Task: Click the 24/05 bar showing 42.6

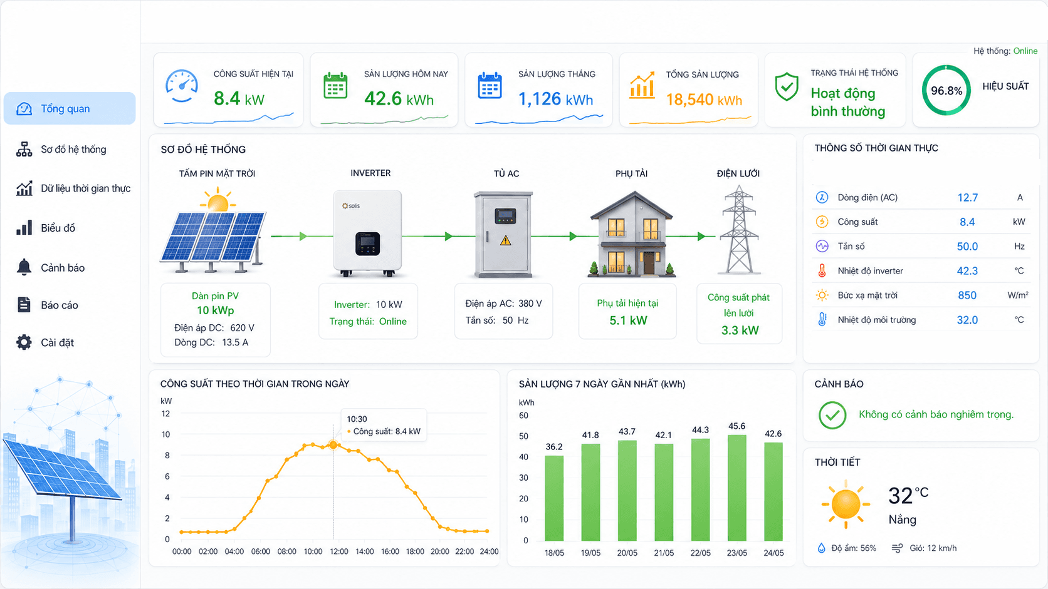Action: click(773, 491)
